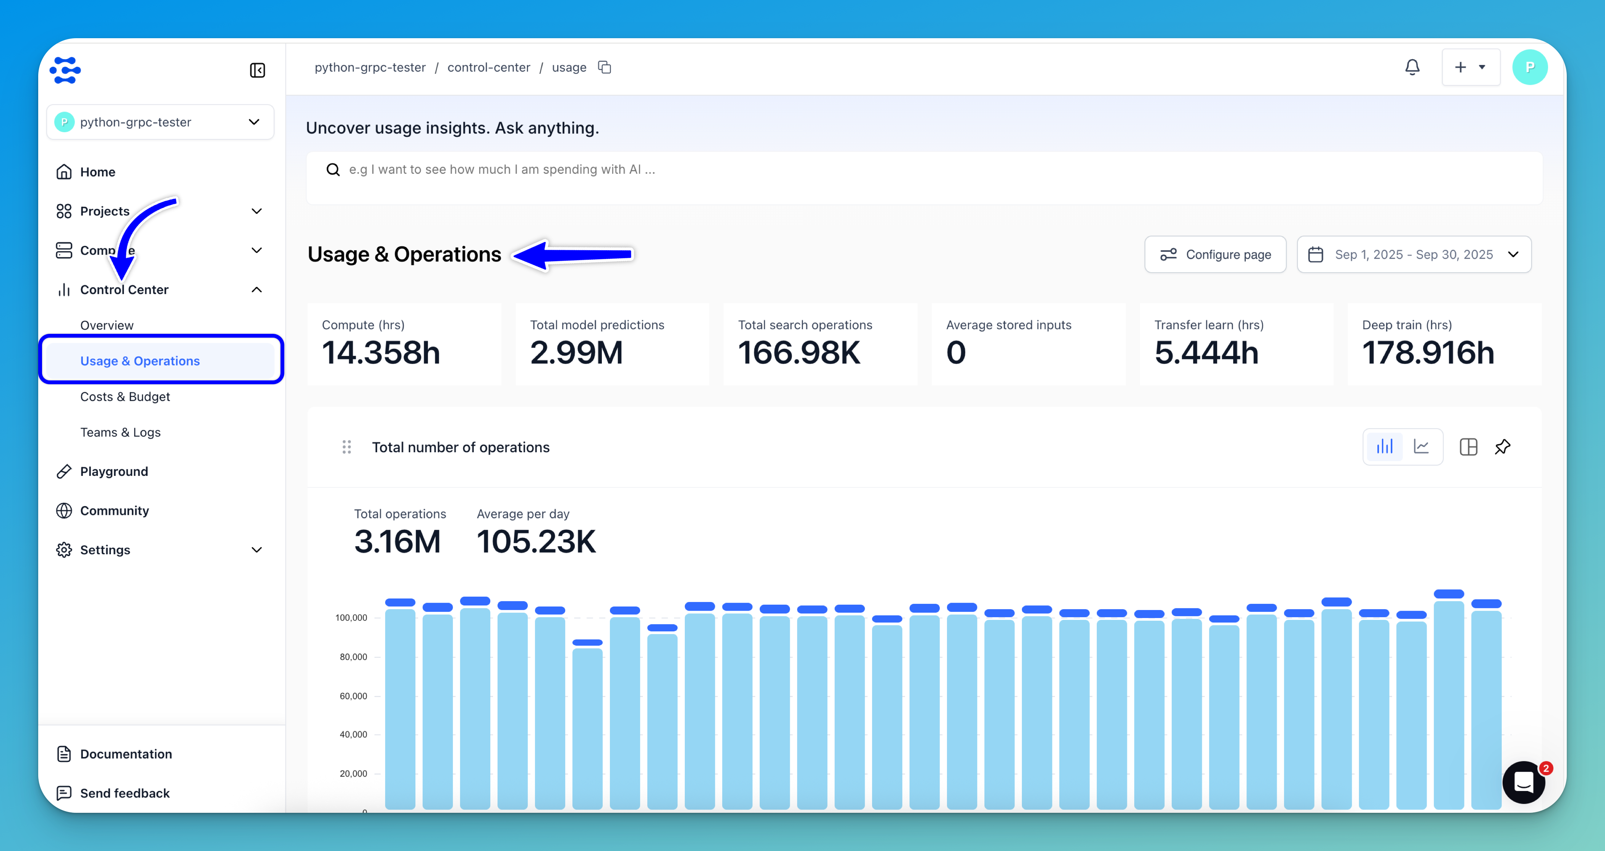Collapse the Control Center section
Viewport: 1605px width, 851px height.
point(256,290)
